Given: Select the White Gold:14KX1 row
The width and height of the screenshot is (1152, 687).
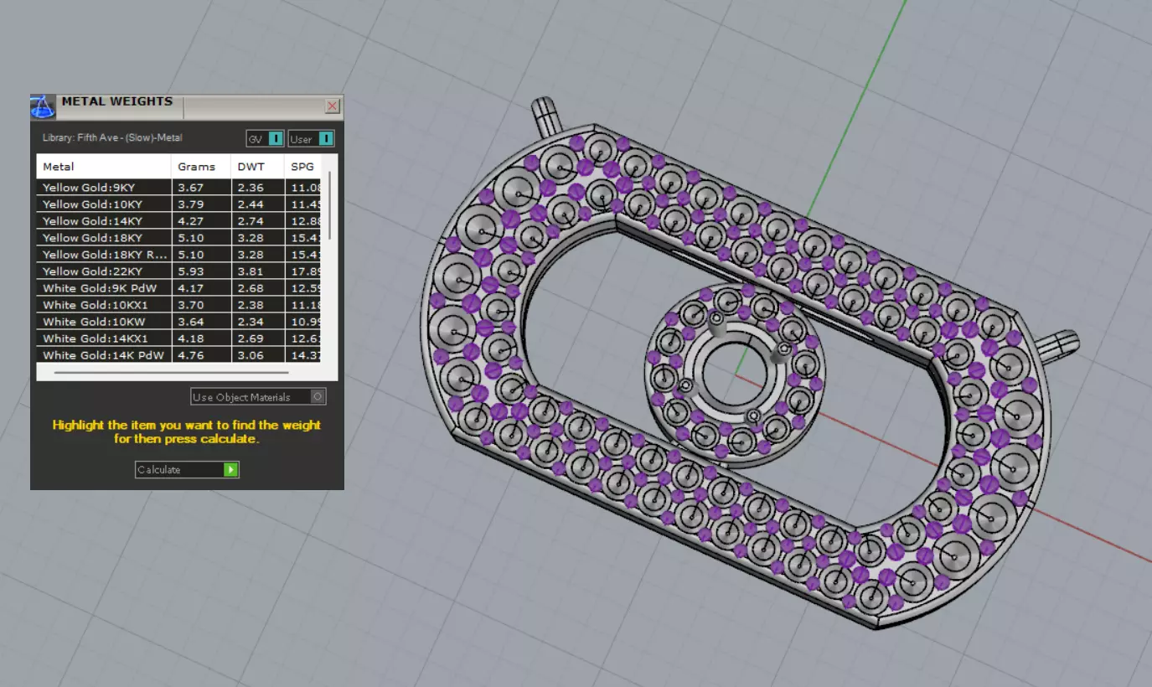Looking at the screenshot, I should tap(179, 338).
